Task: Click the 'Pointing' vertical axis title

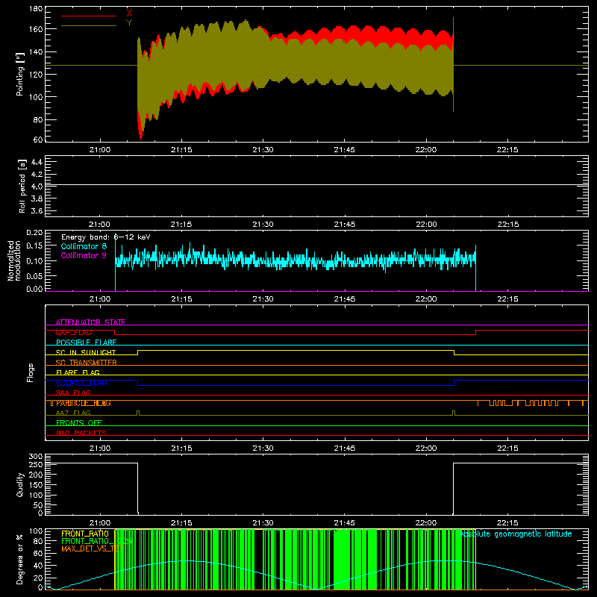Action: tap(20, 74)
